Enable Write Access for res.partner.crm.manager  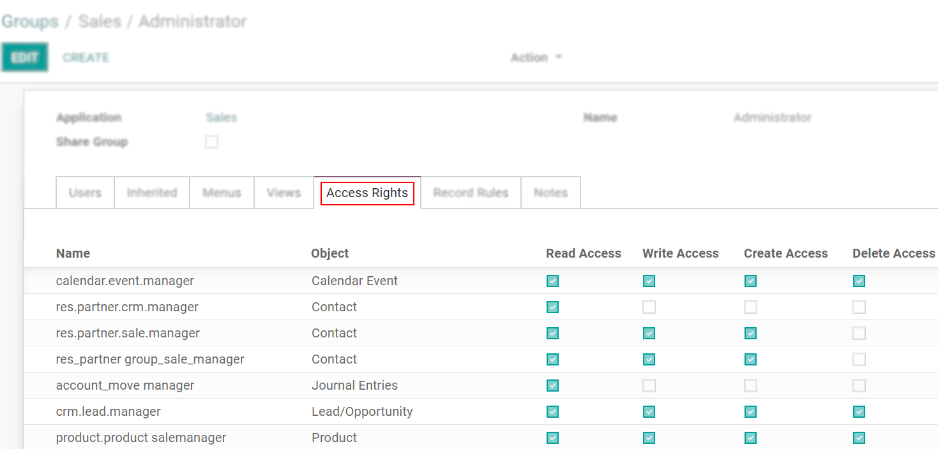(x=649, y=307)
